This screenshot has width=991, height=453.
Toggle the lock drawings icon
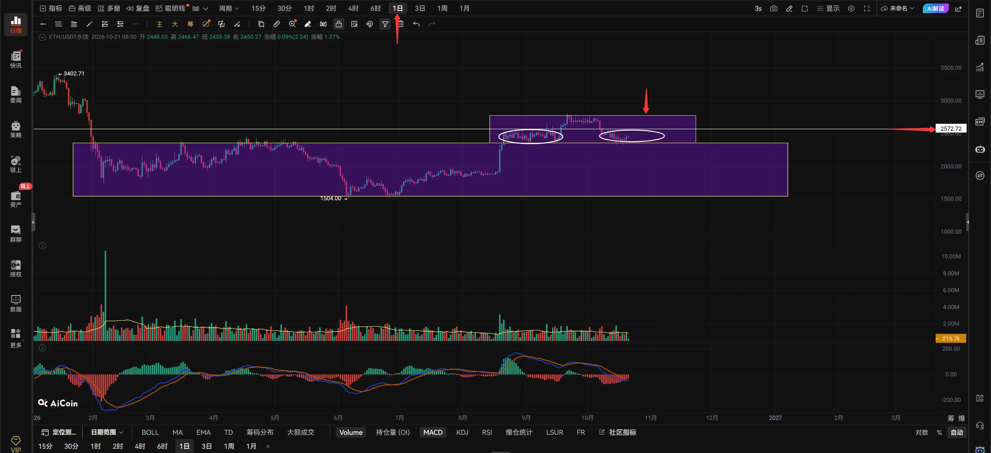pos(338,24)
